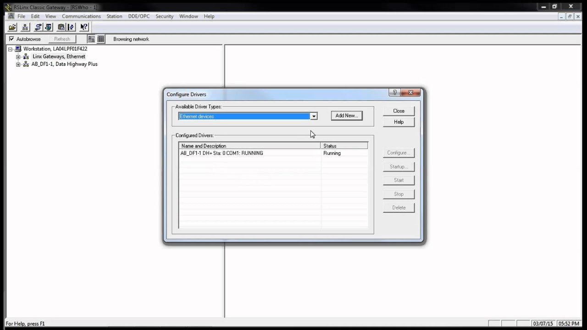
Task: Minimize the inner RSWho child window
Action: 562,16
